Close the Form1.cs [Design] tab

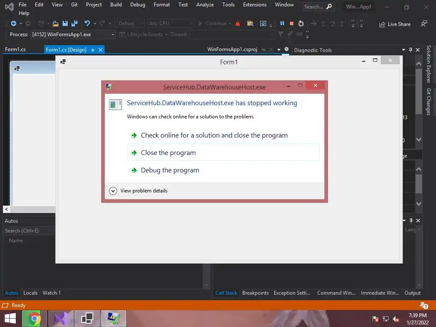100,50
